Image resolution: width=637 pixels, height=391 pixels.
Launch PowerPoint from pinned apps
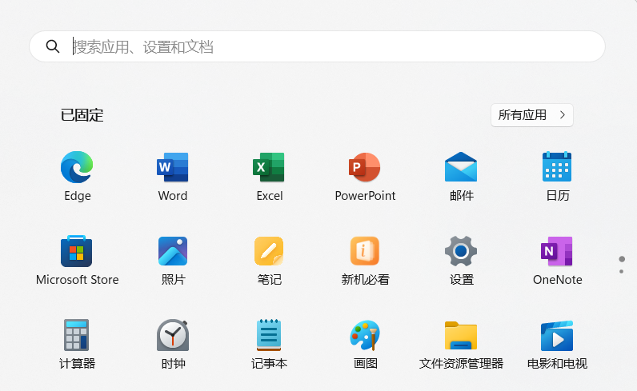click(365, 167)
